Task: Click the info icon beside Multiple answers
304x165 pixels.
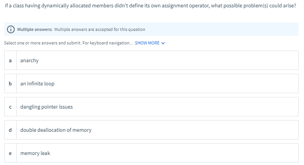Action: click(12, 29)
